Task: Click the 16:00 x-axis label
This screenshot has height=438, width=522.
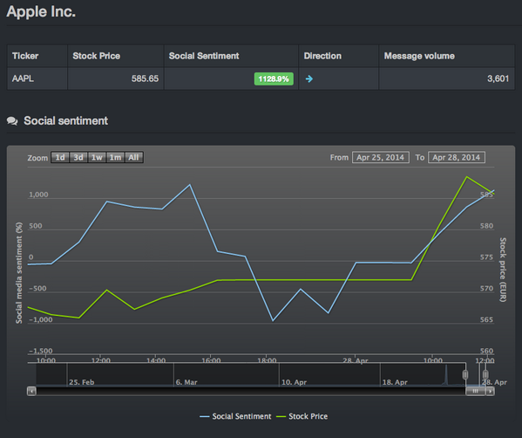Action: (x=211, y=360)
